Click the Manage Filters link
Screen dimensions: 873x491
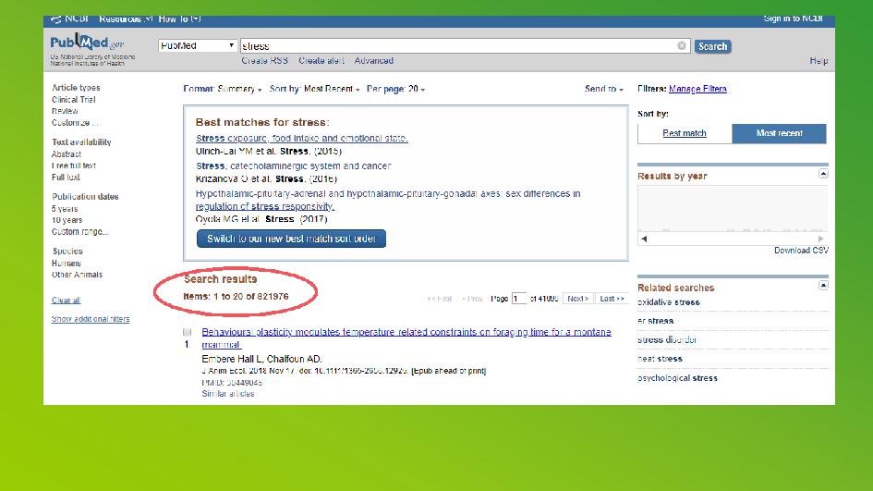(x=697, y=89)
